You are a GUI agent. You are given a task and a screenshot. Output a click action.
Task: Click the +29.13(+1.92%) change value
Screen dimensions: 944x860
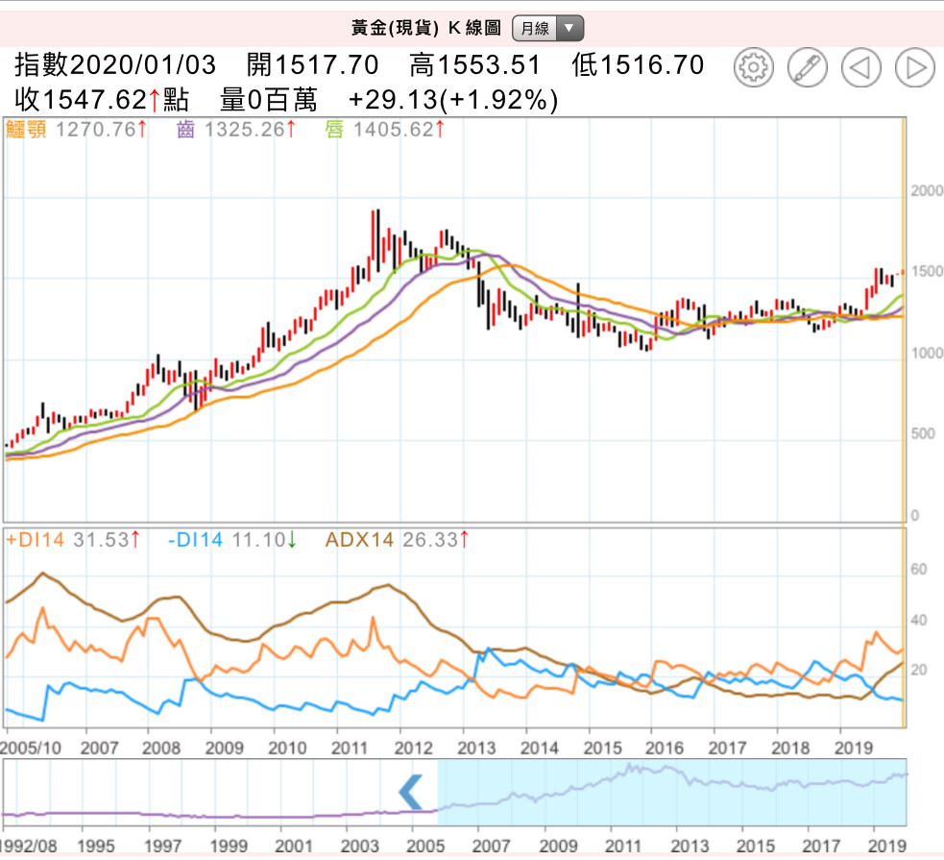[x=453, y=100]
